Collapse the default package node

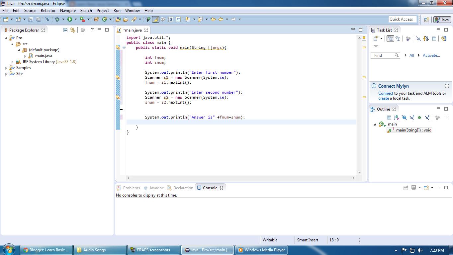[19, 50]
